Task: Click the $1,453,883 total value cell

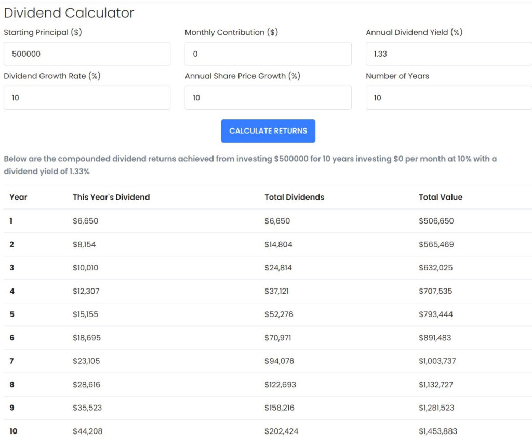Action: (438, 431)
